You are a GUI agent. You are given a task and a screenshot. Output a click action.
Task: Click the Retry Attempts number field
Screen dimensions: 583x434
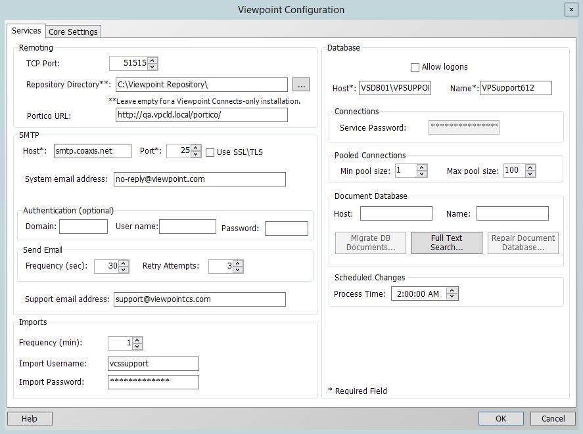(222, 266)
